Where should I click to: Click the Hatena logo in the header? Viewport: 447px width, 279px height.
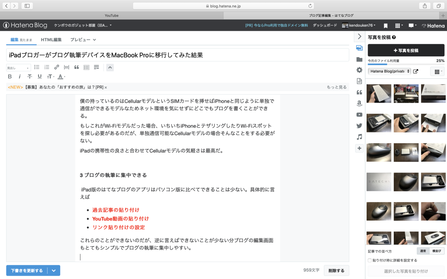(433, 26)
